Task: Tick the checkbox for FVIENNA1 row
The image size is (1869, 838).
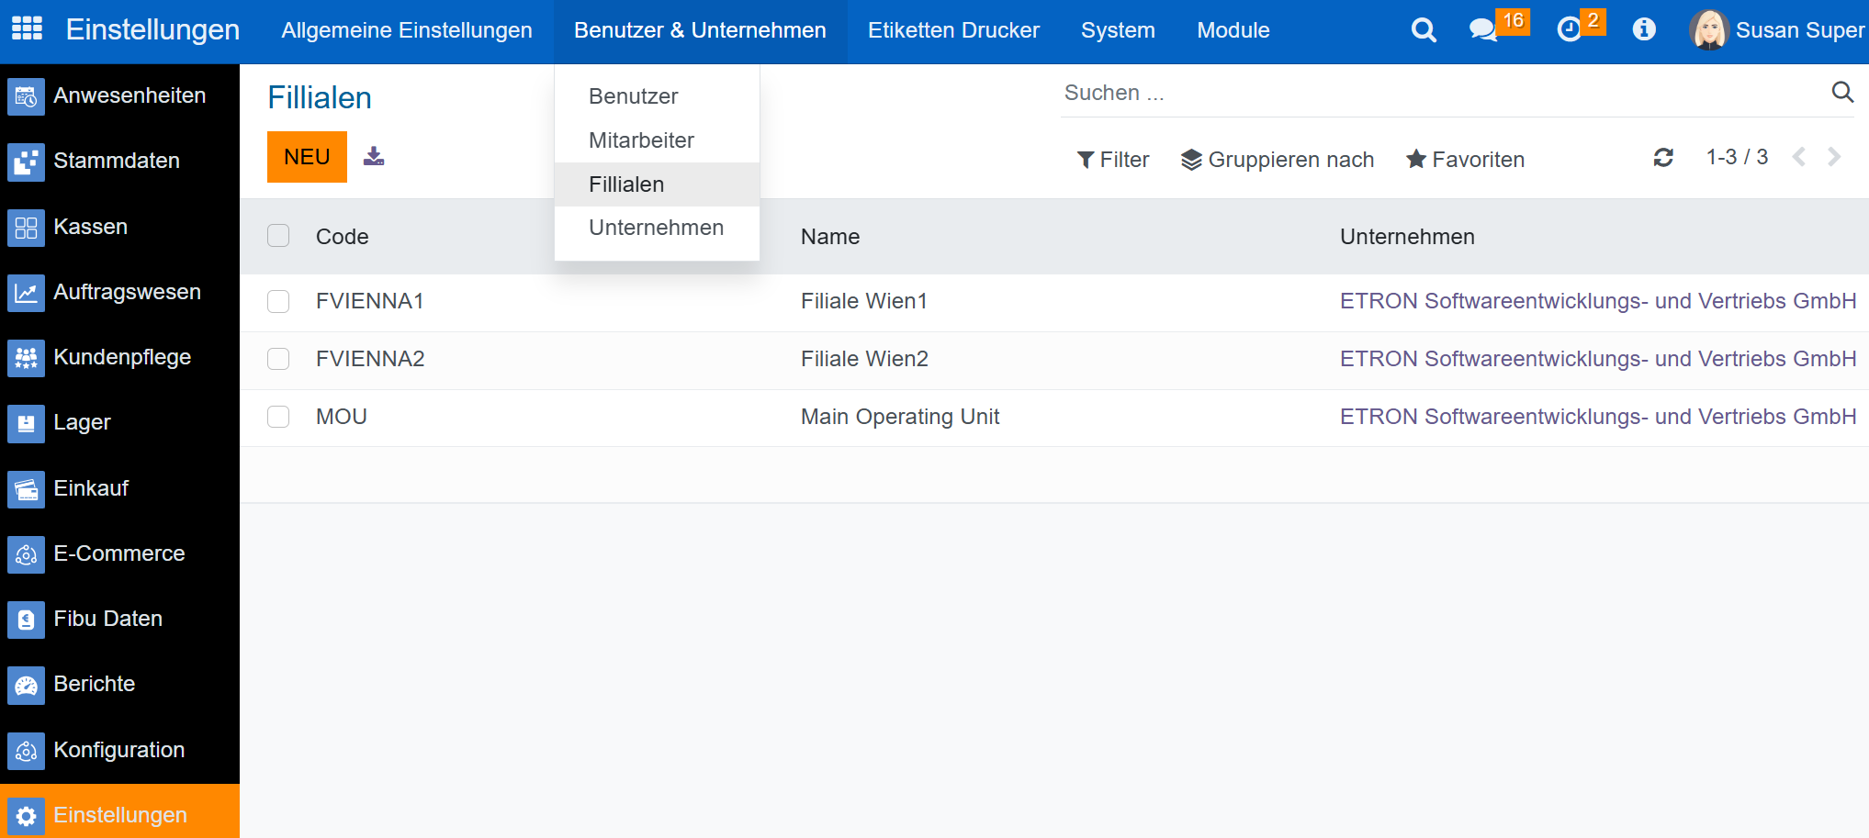Action: 278,302
